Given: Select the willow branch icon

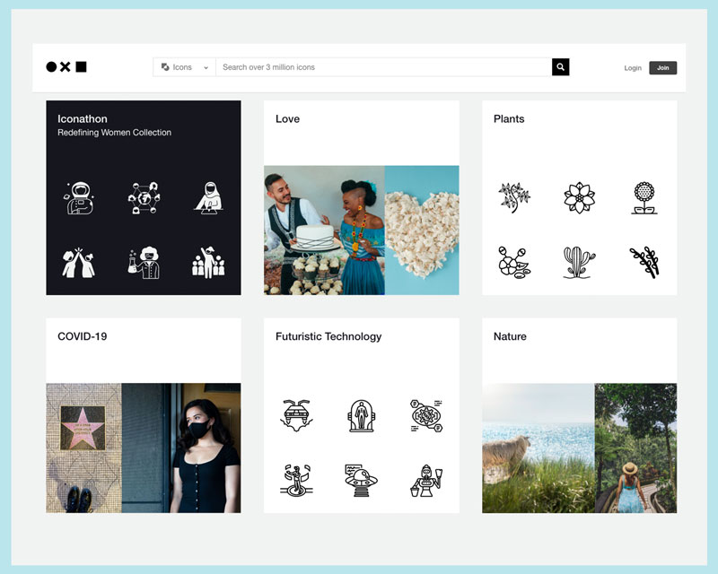Looking at the screenshot, I should (x=644, y=263).
